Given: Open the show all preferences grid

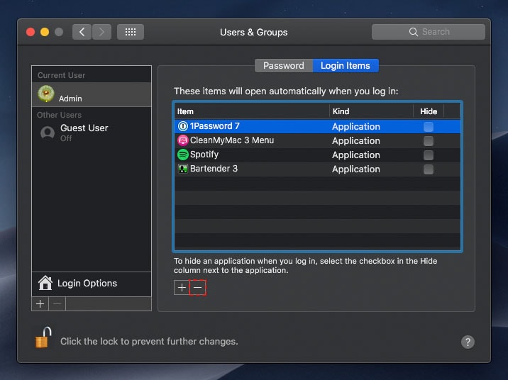Looking at the screenshot, I should [131, 32].
